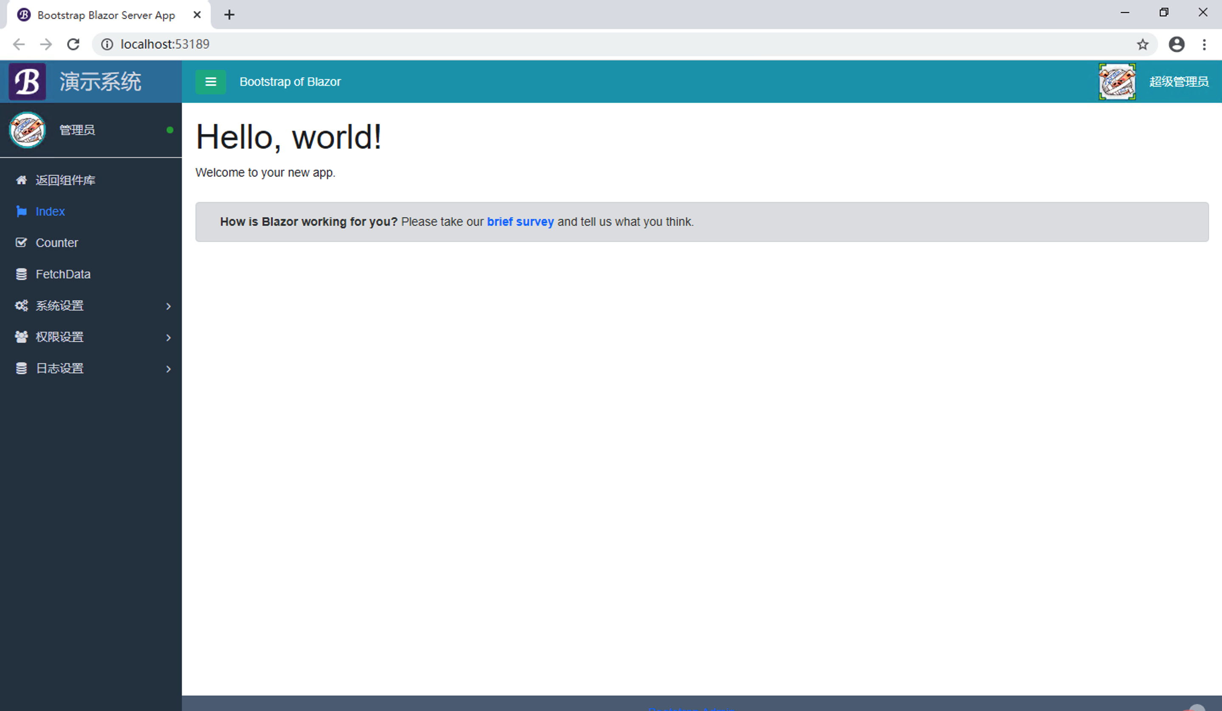
Task: Toggle the online status green indicator
Action: 169,130
